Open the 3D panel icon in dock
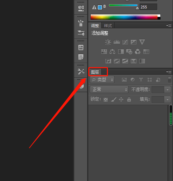This screenshot has width=173, height=181. [81, 8]
